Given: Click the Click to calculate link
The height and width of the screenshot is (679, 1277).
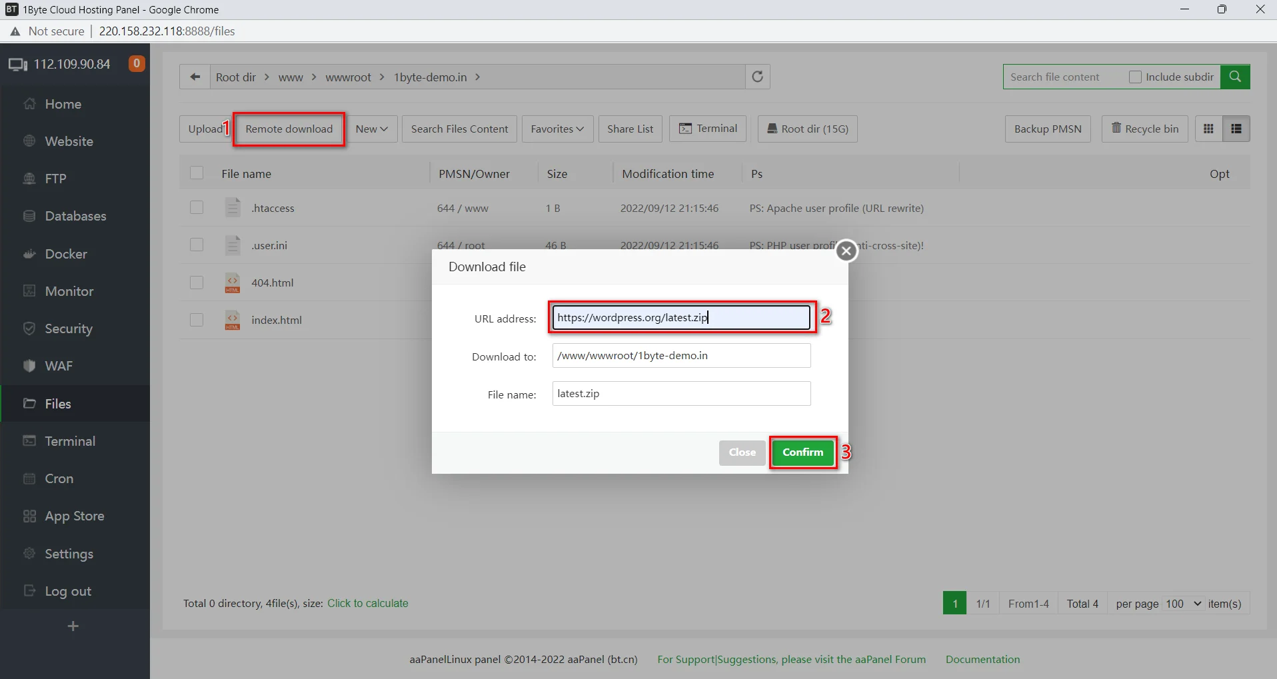Looking at the screenshot, I should point(368,603).
